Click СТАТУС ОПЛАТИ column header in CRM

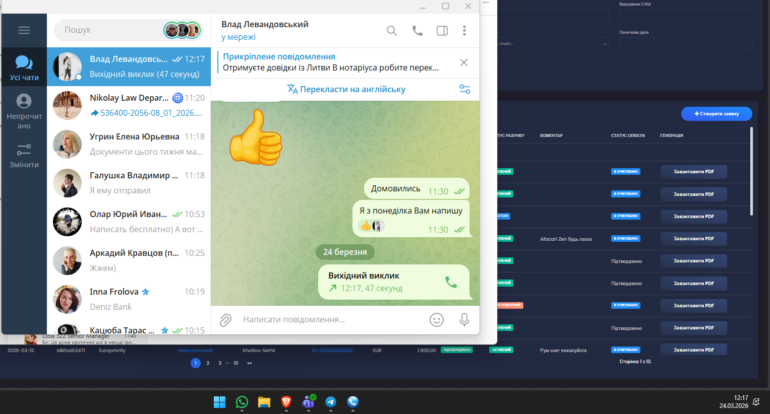[x=628, y=135]
